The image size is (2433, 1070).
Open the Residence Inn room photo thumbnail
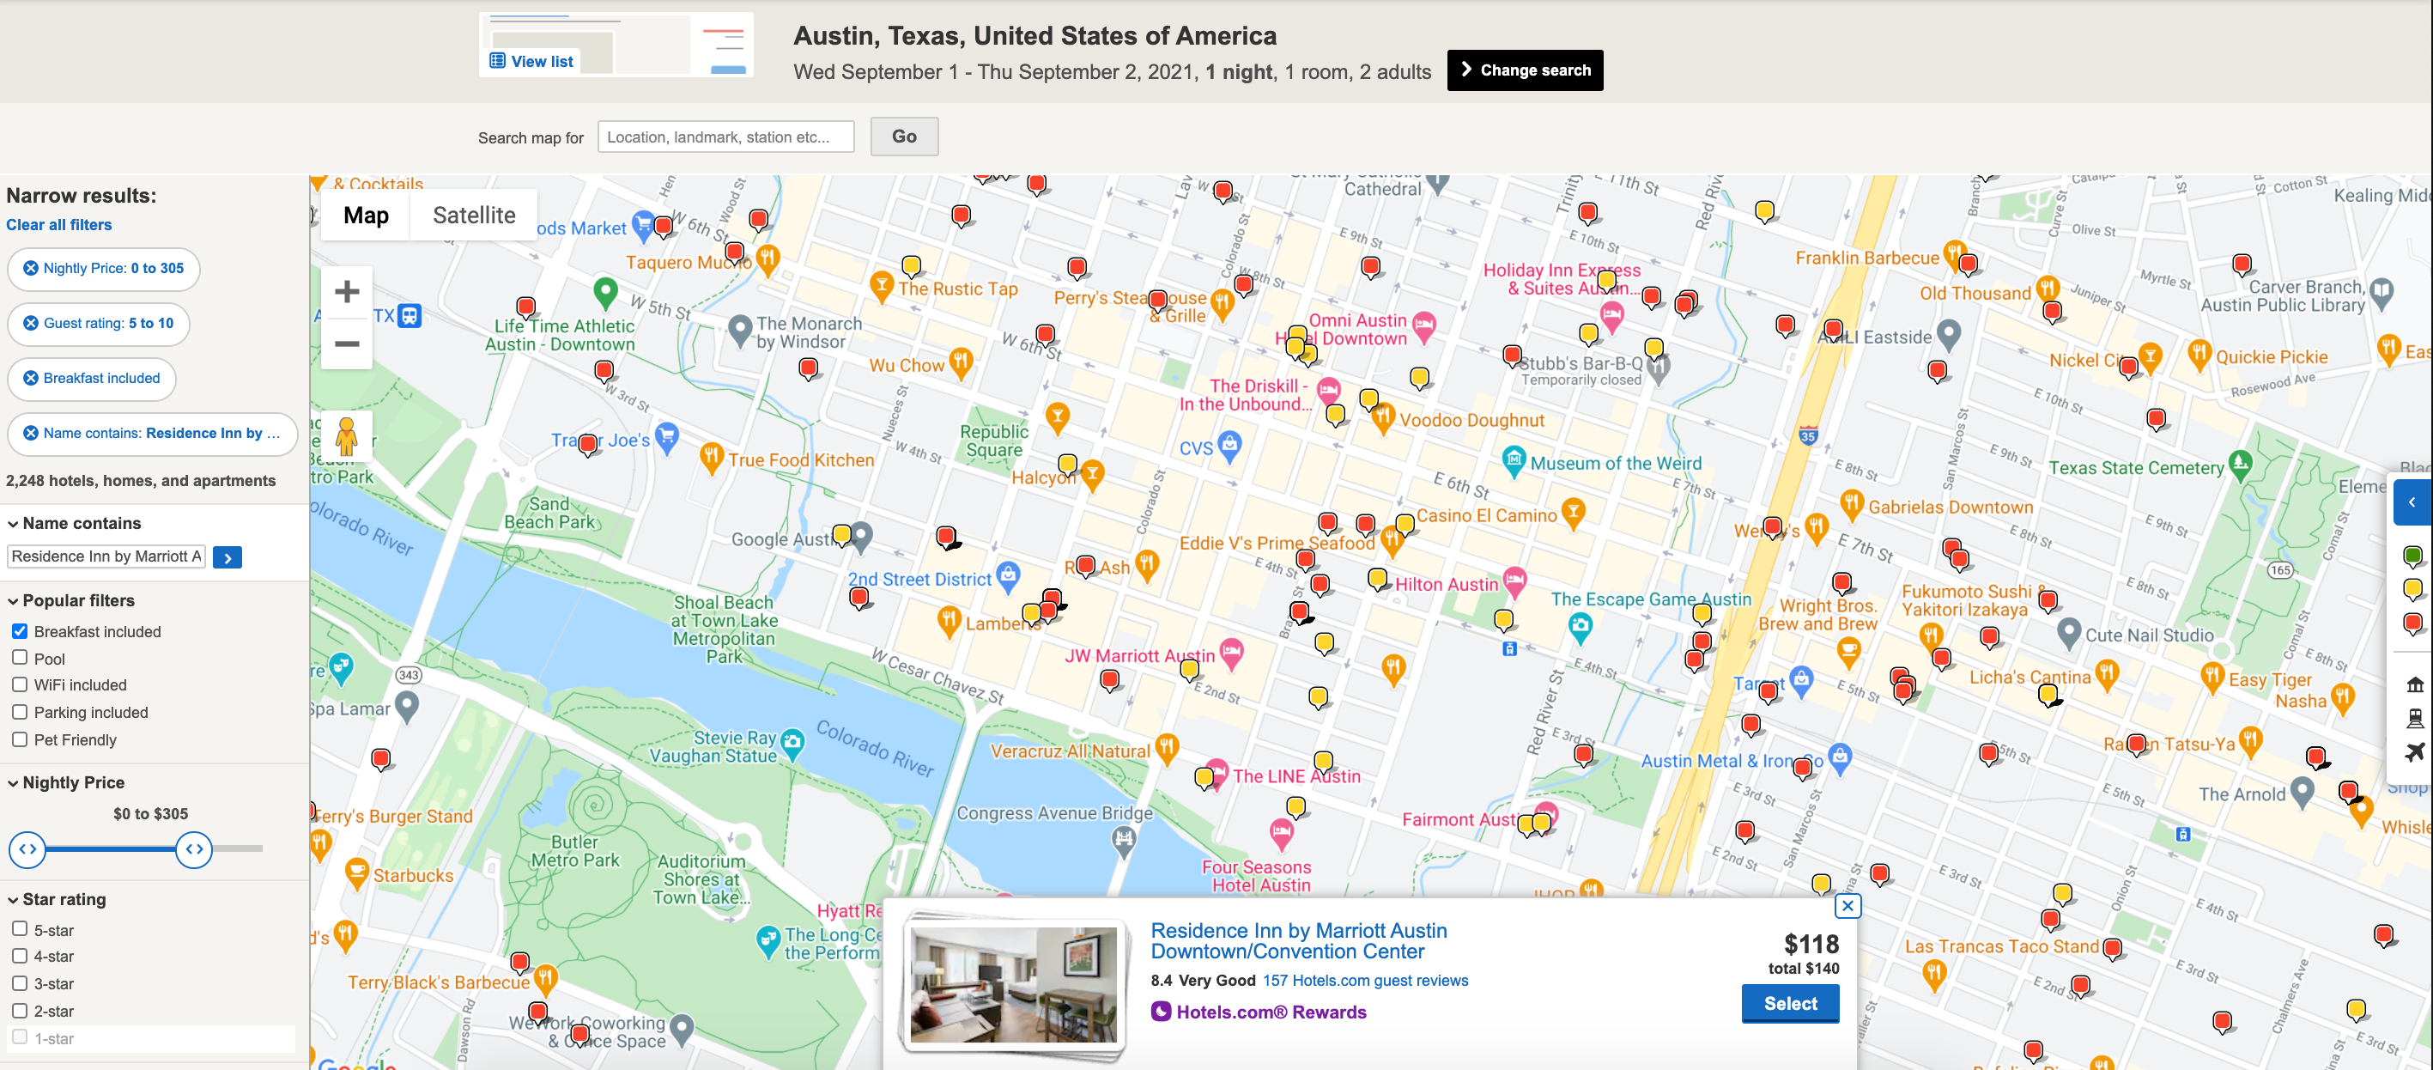[1013, 984]
